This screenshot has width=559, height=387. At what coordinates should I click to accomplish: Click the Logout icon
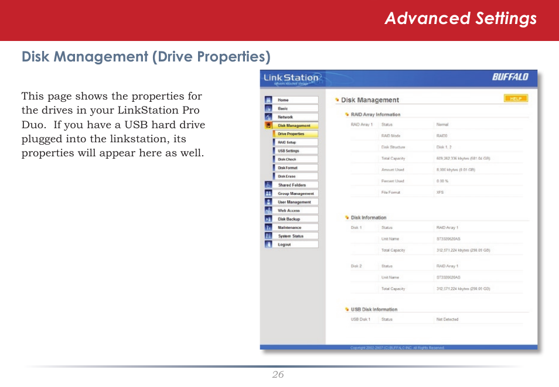tap(268, 245)
